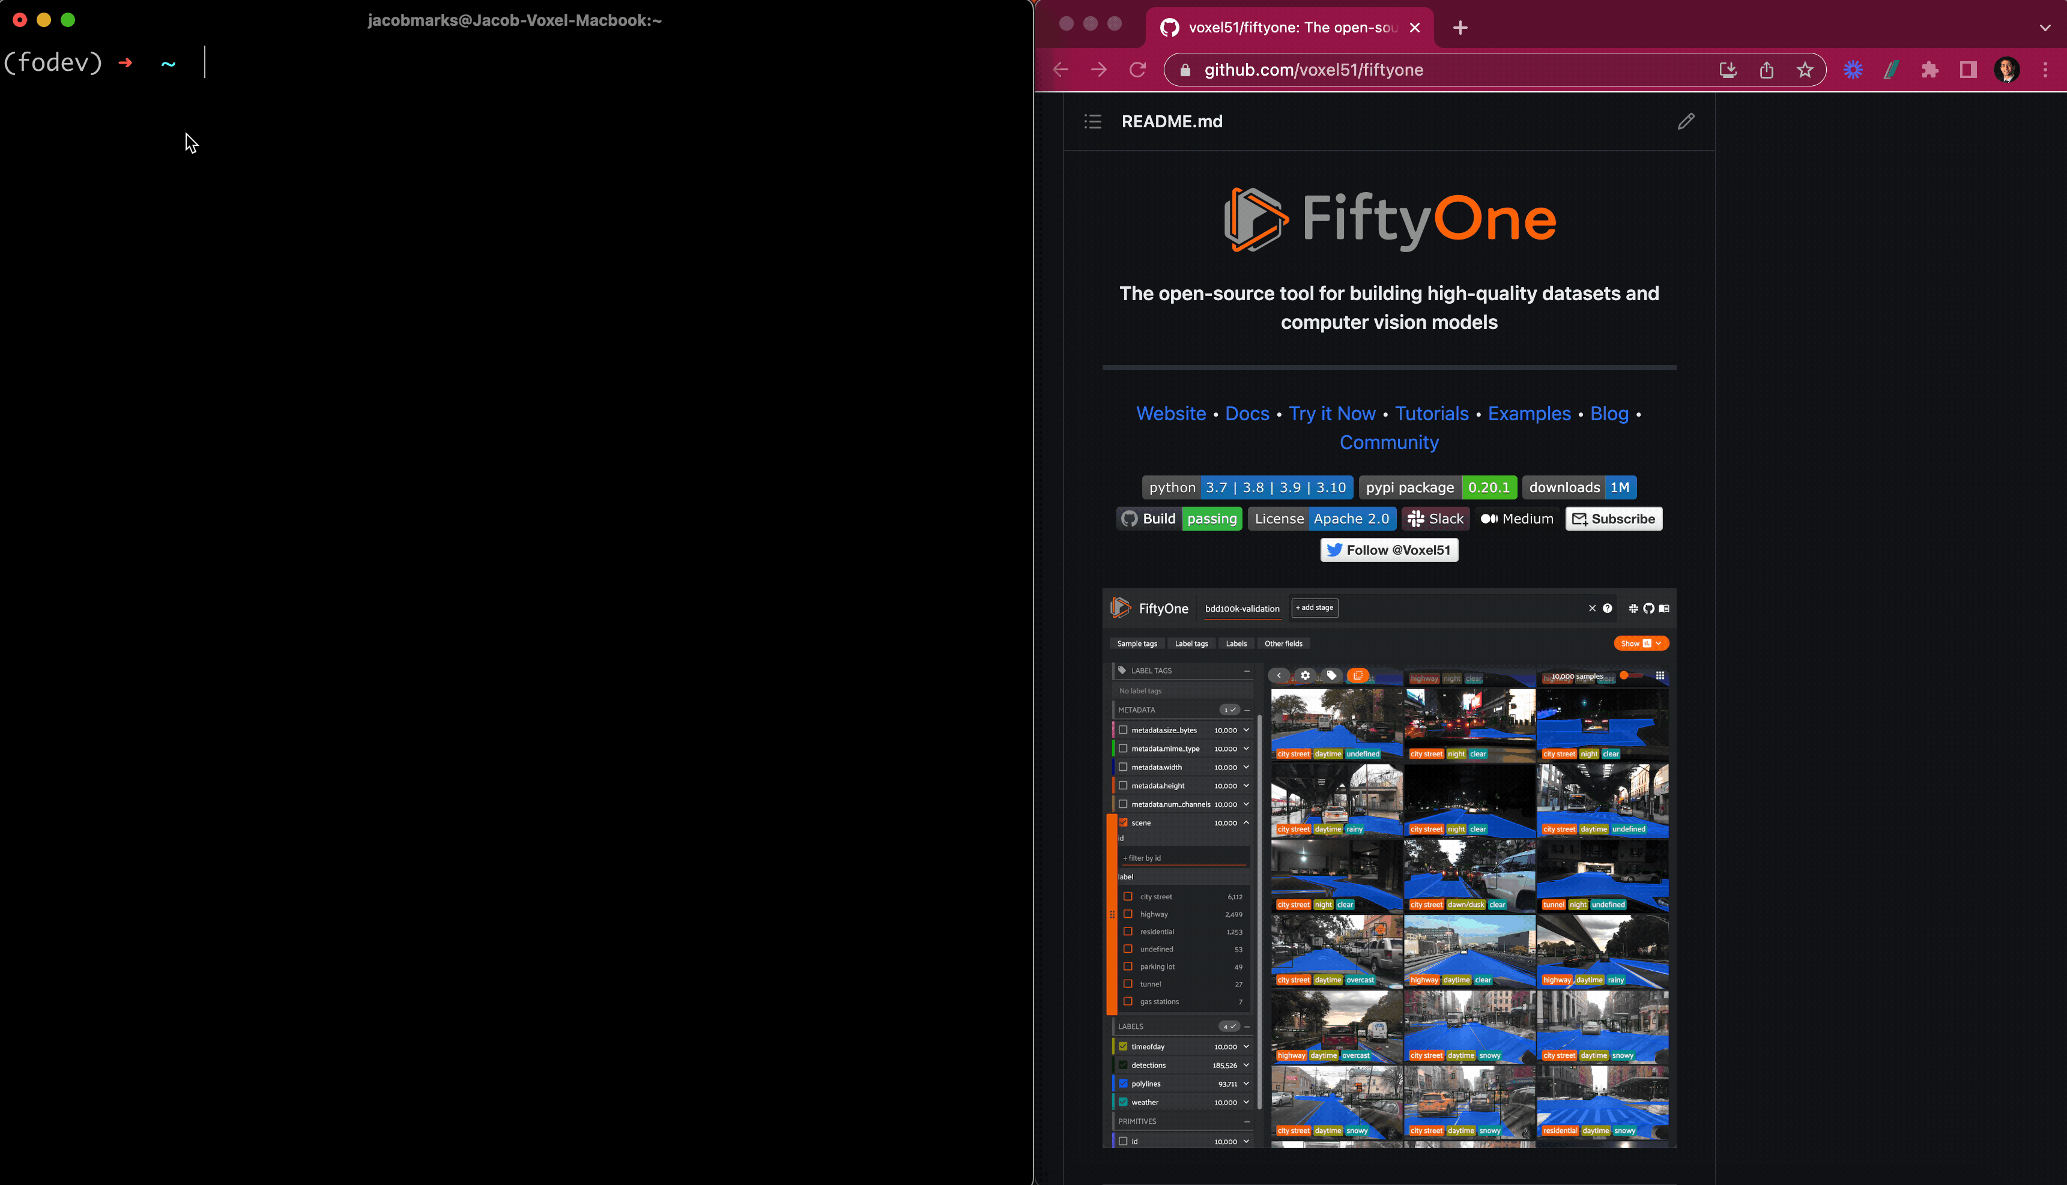Click the install app icon in the address bar
Screen dimensions: 2067x1185
click(x=1728, y=70)
